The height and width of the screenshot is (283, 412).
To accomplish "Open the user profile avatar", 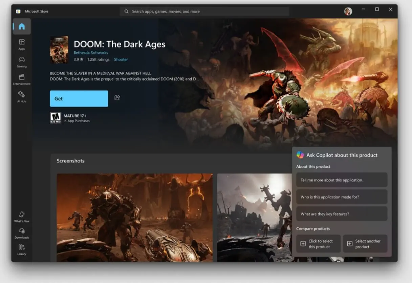I will click(x=348, y=11).
